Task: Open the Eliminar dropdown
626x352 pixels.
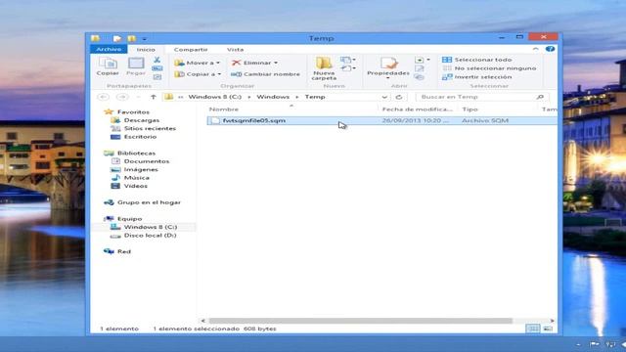Action: [254, 63]
